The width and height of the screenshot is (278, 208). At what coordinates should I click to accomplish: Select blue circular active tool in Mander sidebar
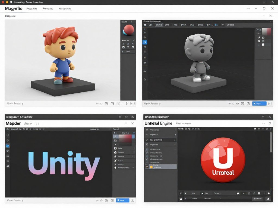click(x=8, y=146)
